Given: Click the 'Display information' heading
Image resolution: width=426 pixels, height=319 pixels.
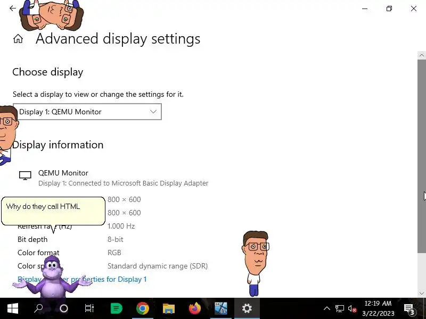Looking at the screenshot, I should 58,145.
